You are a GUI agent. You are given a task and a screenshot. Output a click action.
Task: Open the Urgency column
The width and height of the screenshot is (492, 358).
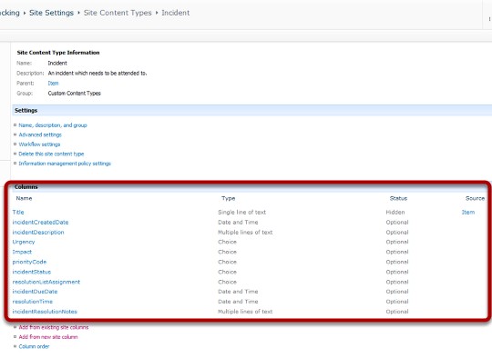(x=24, y=242)
